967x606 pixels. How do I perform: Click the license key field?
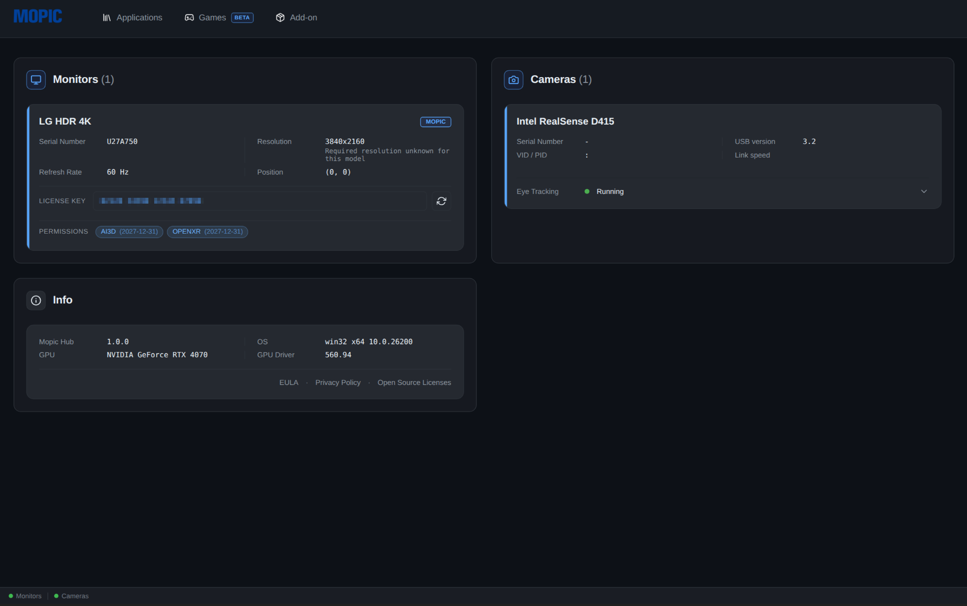click(259, 201)
